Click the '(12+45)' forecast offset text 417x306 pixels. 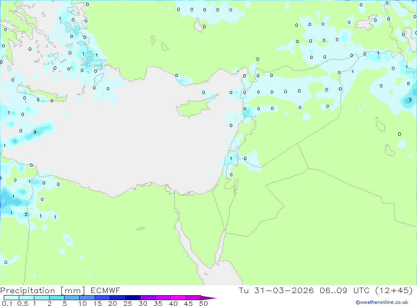pyautogui.click(x=394, y=290)
